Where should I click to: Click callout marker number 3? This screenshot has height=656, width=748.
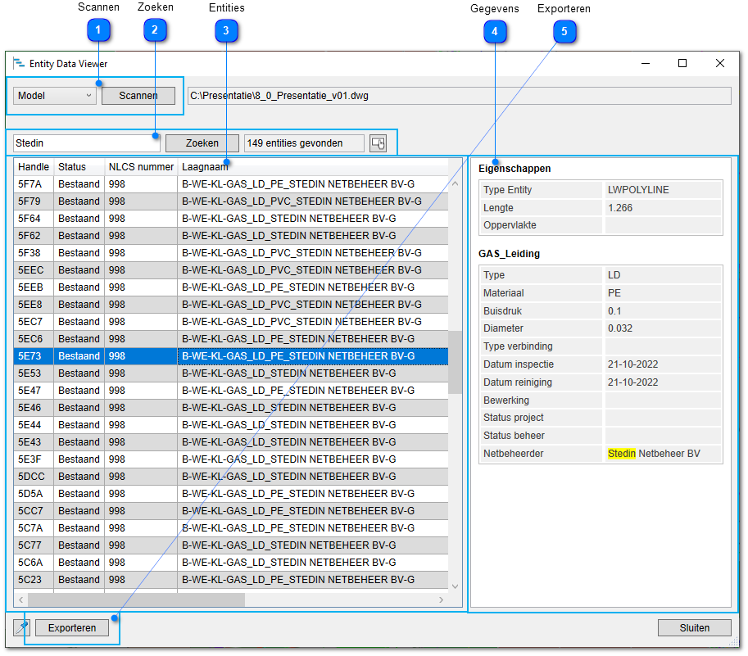(226, 30)
